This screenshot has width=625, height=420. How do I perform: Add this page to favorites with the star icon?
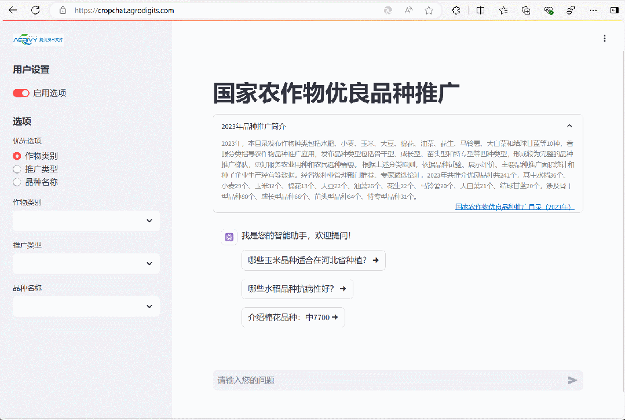[429, 10]
